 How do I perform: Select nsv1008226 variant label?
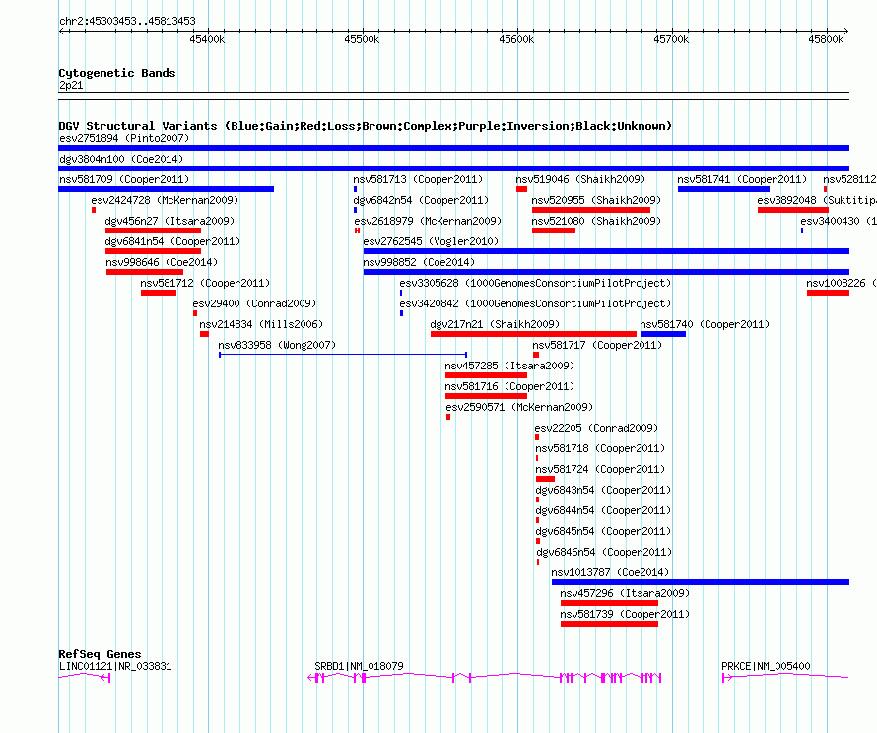point(842,283)
